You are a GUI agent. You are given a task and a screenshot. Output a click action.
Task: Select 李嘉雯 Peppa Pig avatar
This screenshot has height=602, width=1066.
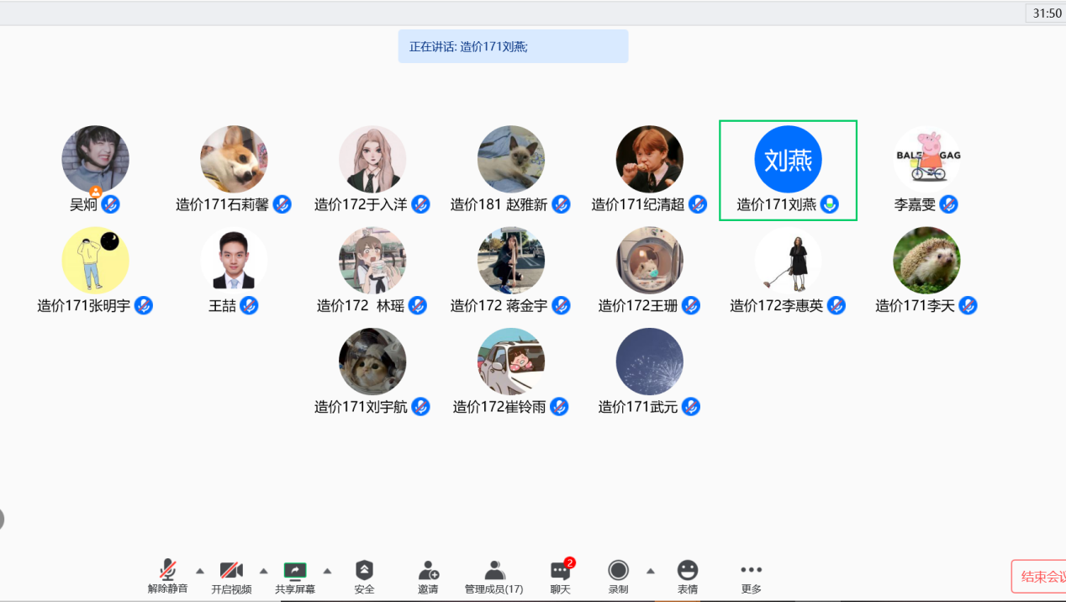926,160
